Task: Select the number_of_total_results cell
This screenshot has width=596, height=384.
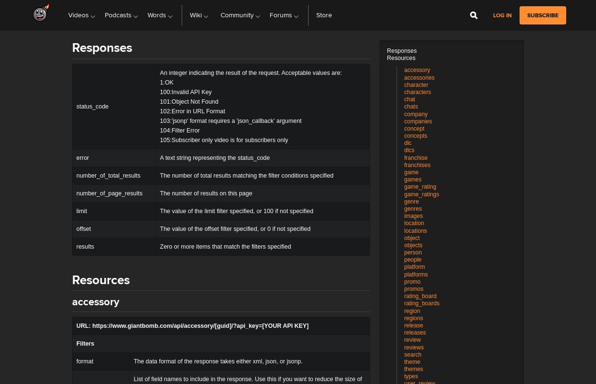Action: tap(114, 176)
